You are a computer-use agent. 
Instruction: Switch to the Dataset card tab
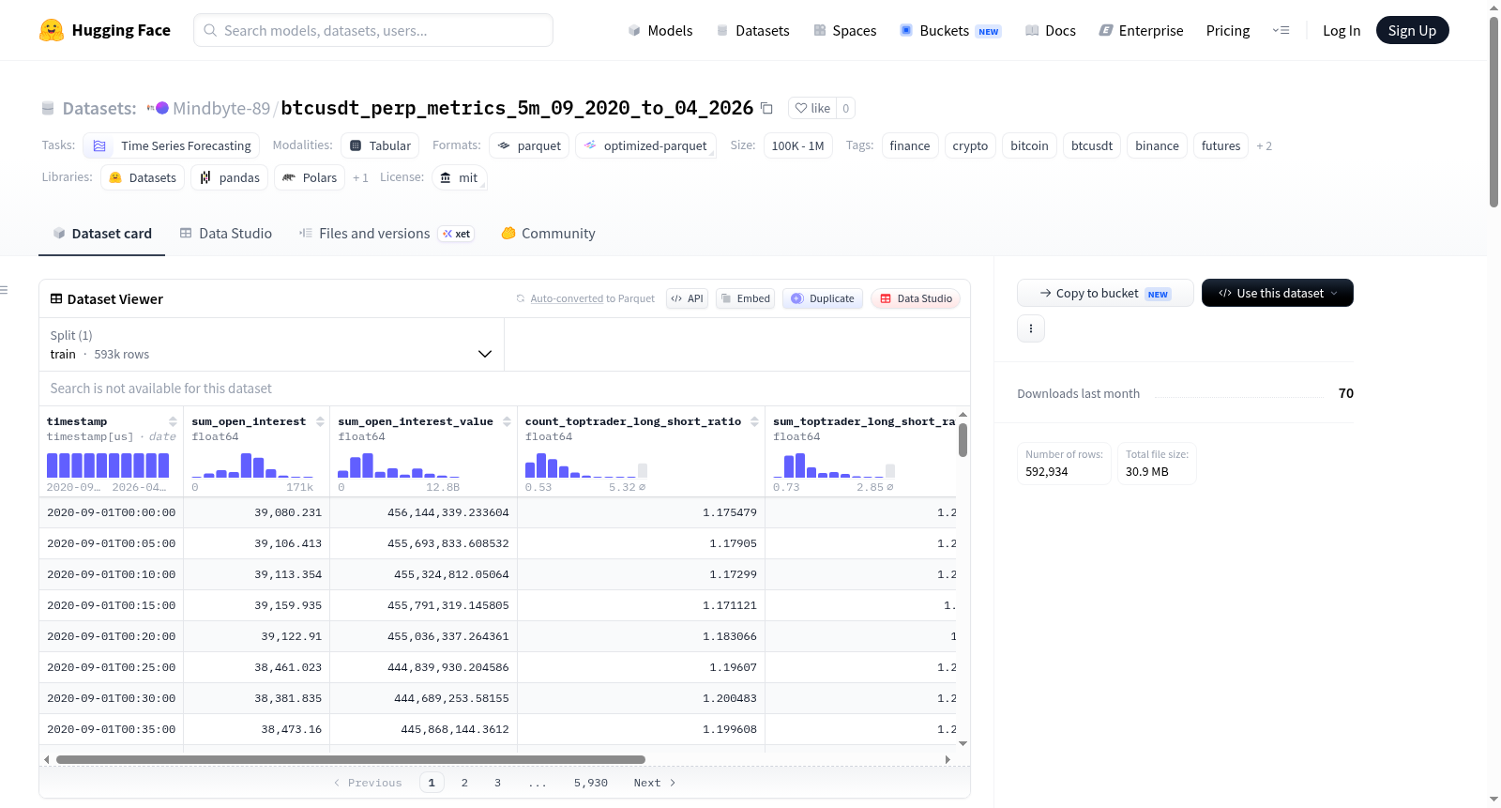pos(102,234)
